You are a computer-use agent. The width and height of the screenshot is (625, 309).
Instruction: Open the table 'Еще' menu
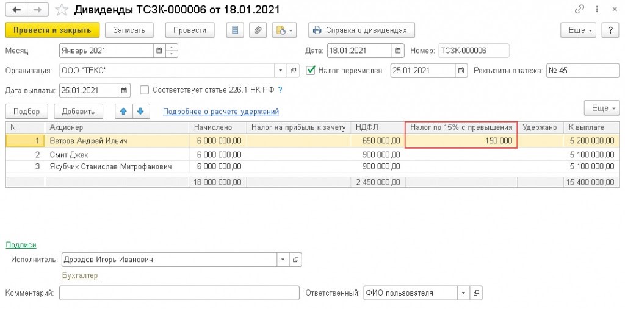point(601,108)
